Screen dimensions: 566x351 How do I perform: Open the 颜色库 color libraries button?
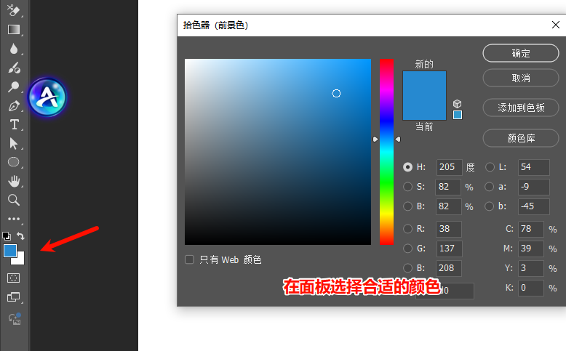[521, 138]
